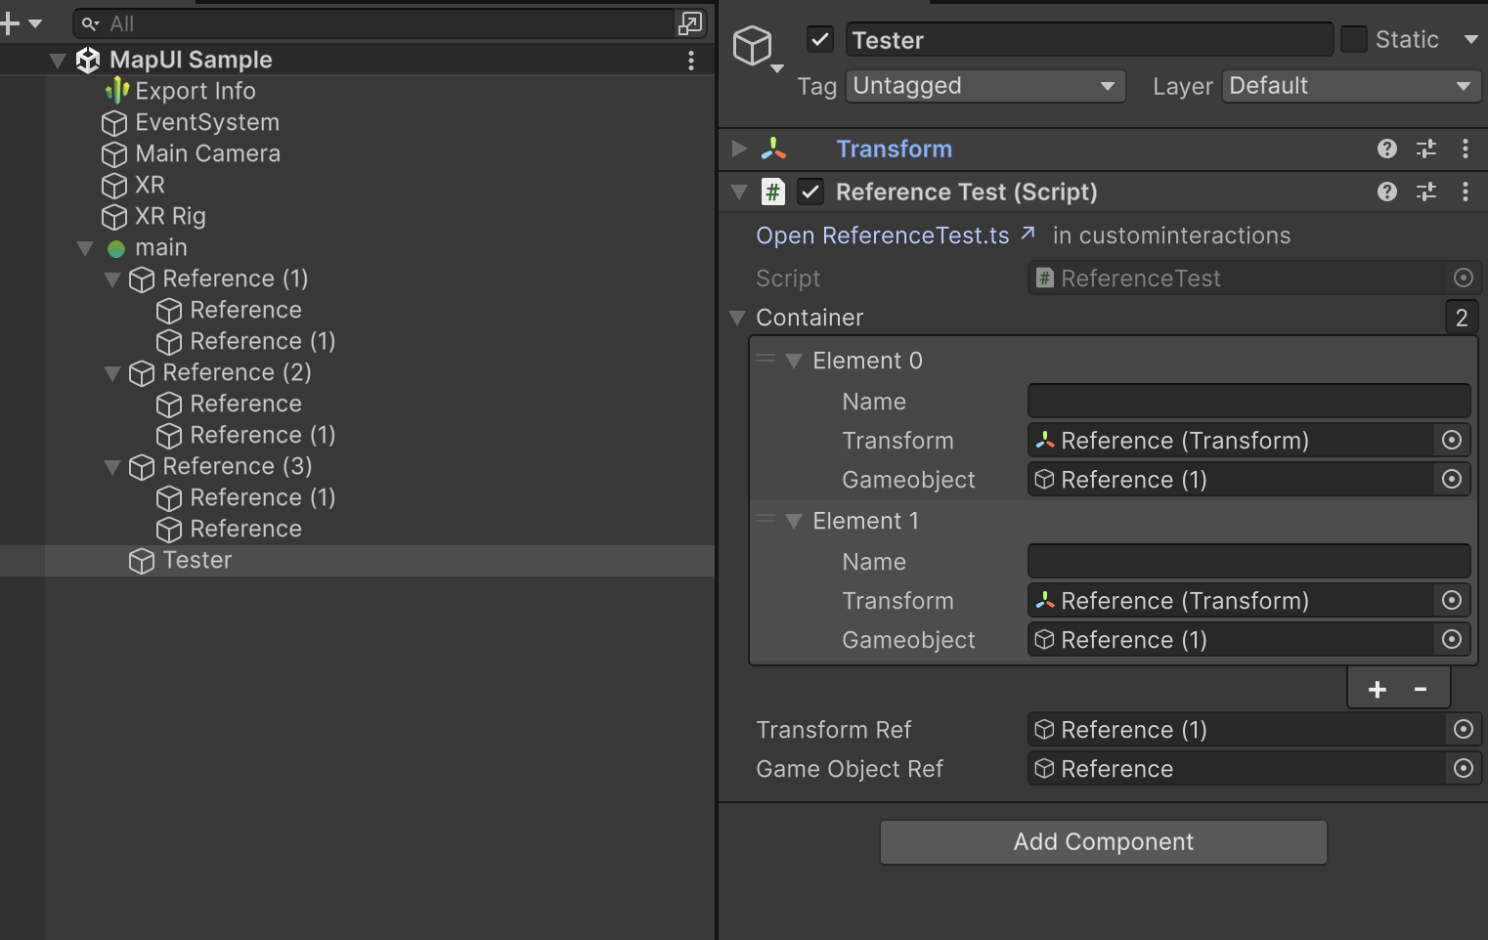
Task: Open MapUI Sample scene options menu
Action: tap(691, 61)
